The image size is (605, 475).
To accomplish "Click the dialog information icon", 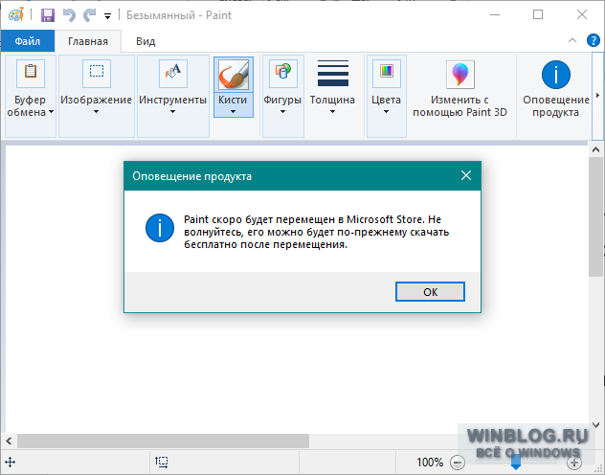I will click(160, 228).
